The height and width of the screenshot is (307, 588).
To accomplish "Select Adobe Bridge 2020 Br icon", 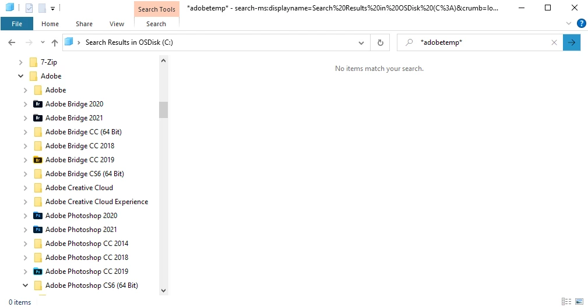I will [x=38, y=104].
